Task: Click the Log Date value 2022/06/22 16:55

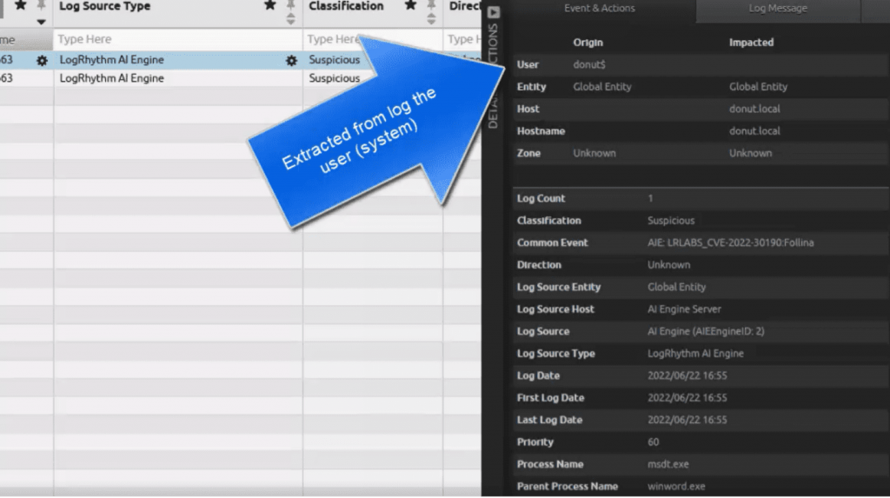Action: click(x=687, y=376)
